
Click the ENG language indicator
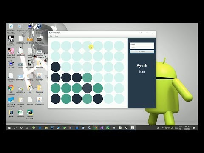pos(180,128)
